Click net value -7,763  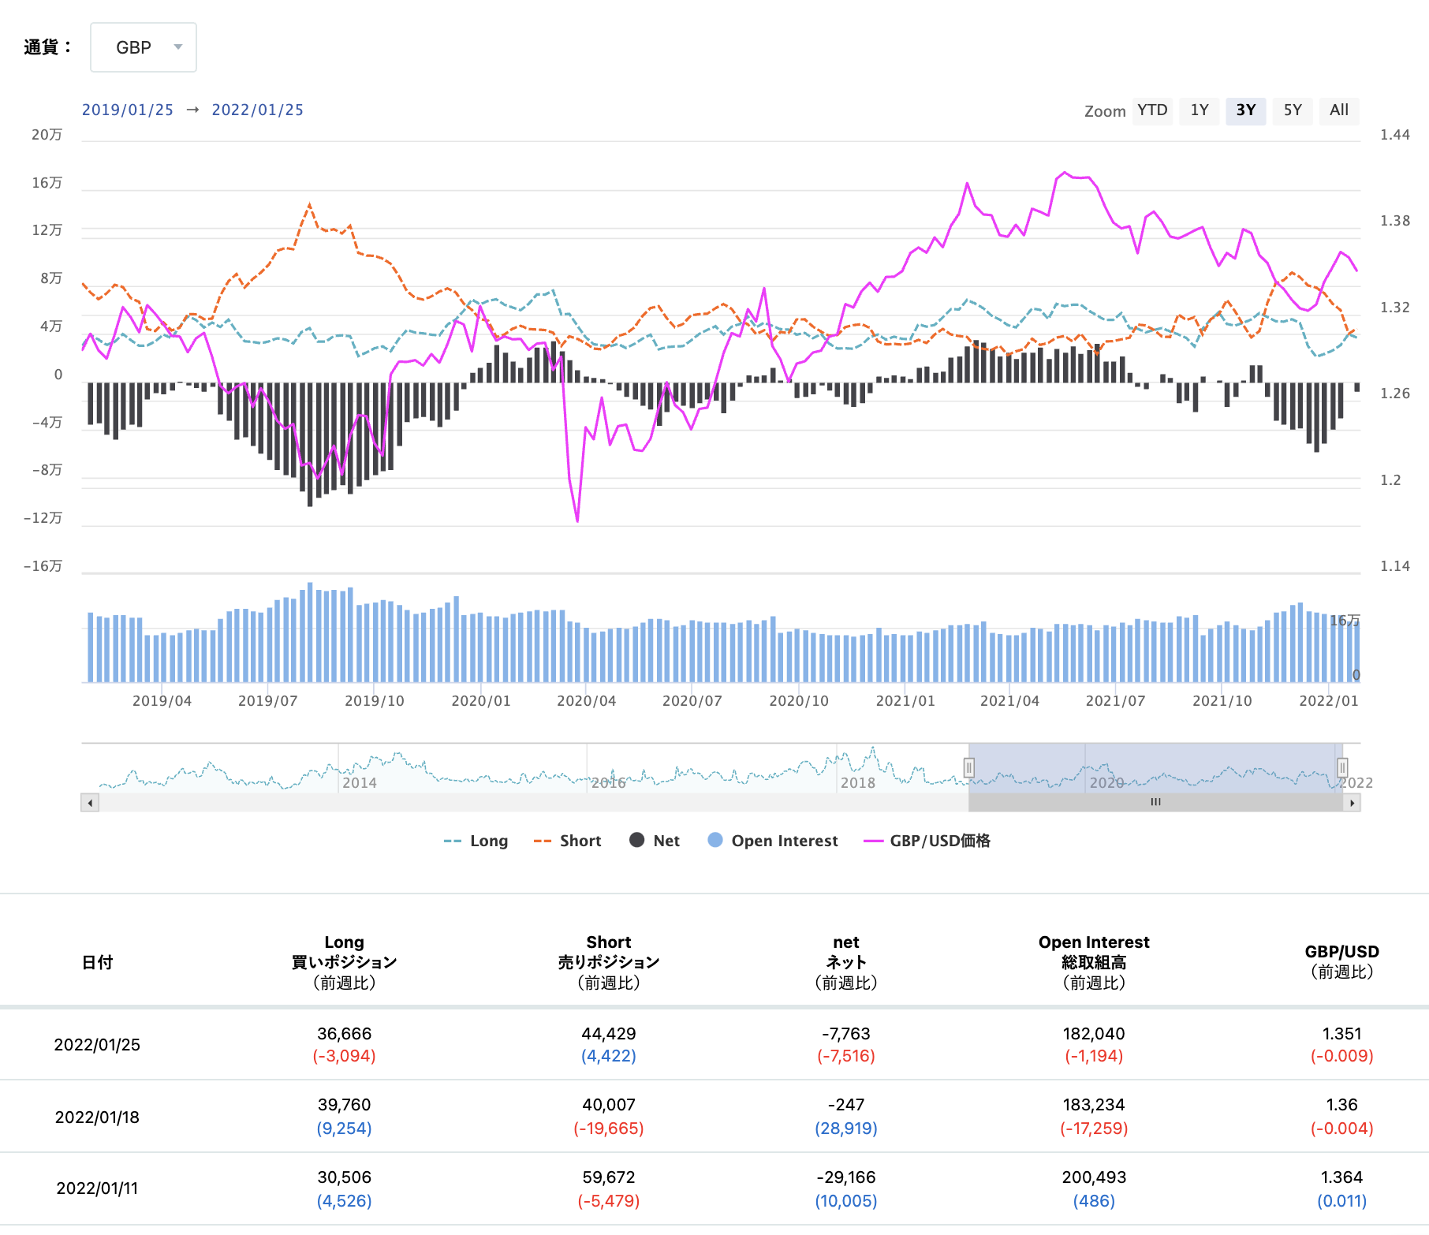tap(846, 1034)
